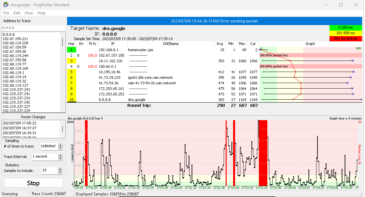The height and width of the screenshot is (197, 365).
Task: Click the 17:32.00 time label on graph
Action: 176,188
